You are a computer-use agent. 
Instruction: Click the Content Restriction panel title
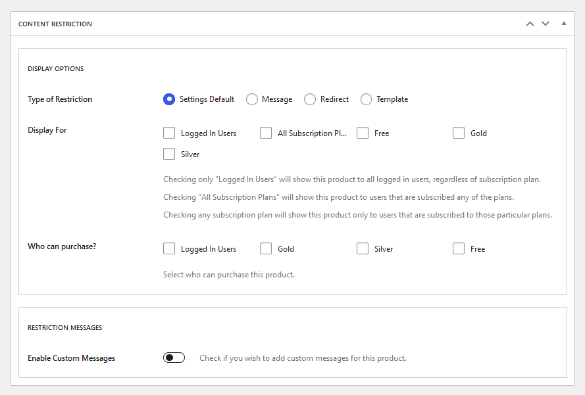[x=55, y=24]
